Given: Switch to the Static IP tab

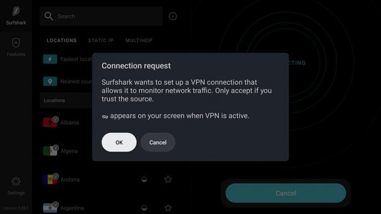Looking at the screenshot, I should pos(101,41).
